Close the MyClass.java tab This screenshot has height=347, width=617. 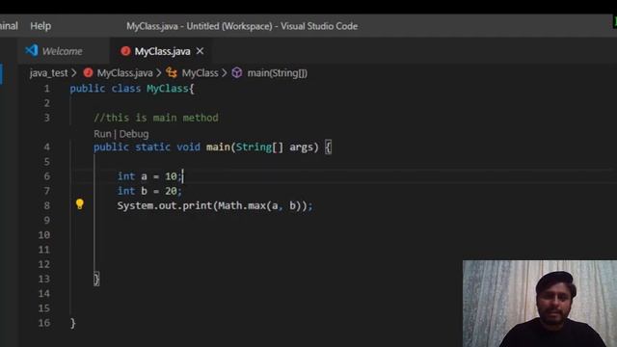click(x=200, y=51)
